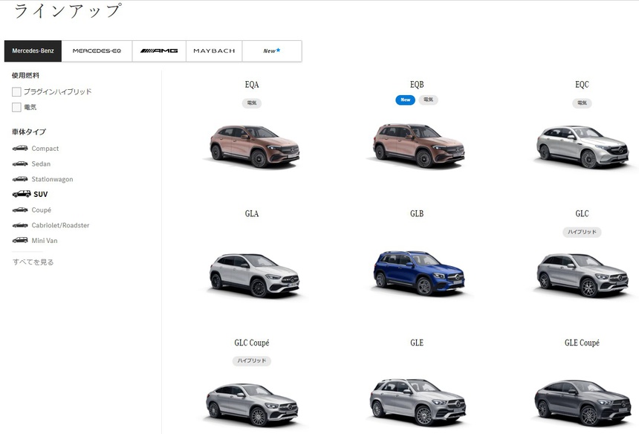Click the GLE Coupé model title
Viewport: 639px width, 434px height.
point(582,343)
